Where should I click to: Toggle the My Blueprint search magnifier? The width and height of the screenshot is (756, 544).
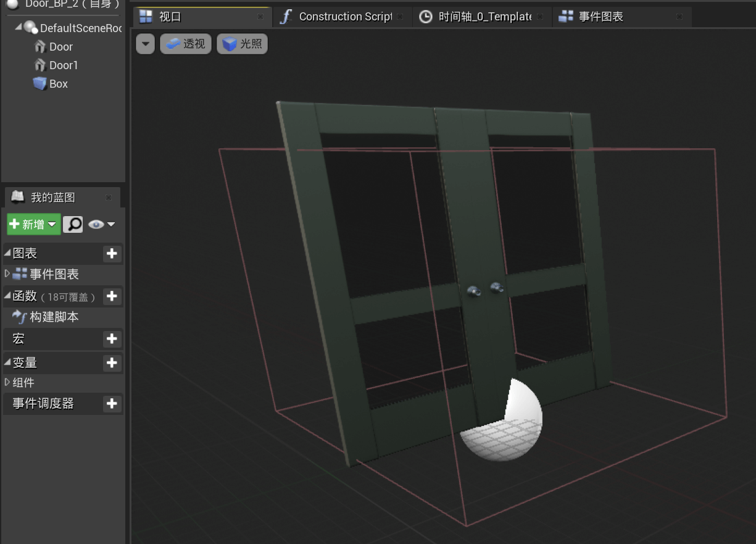(x=73, y=224)
